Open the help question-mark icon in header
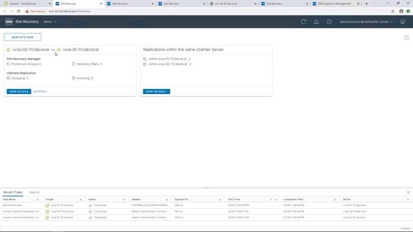Screen dimensions: 413x232 click(329, 22)
